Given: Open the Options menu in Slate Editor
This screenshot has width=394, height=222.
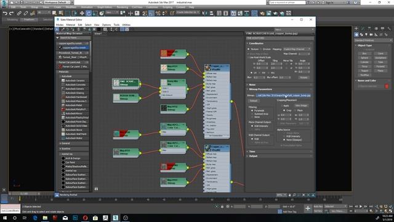Looking at the screenshot, I should (x=107, y=25).
